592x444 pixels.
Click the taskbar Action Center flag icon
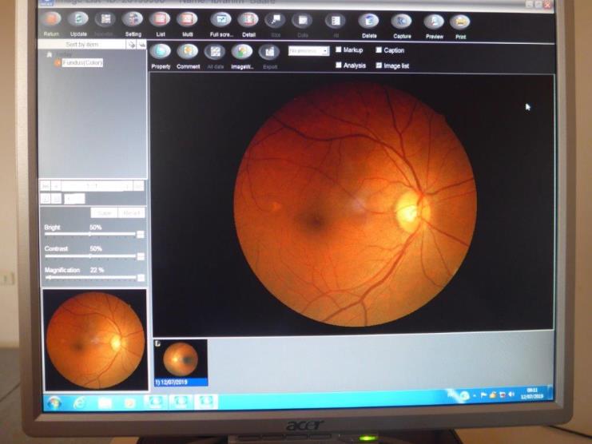(x=483, y=395)
